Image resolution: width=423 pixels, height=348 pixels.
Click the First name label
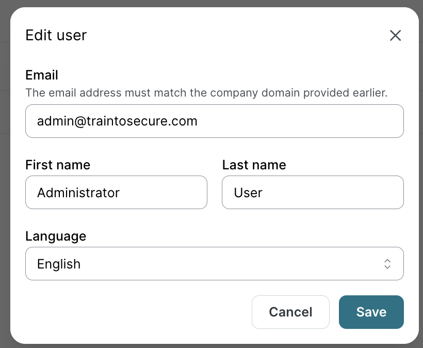coord(58,165)
